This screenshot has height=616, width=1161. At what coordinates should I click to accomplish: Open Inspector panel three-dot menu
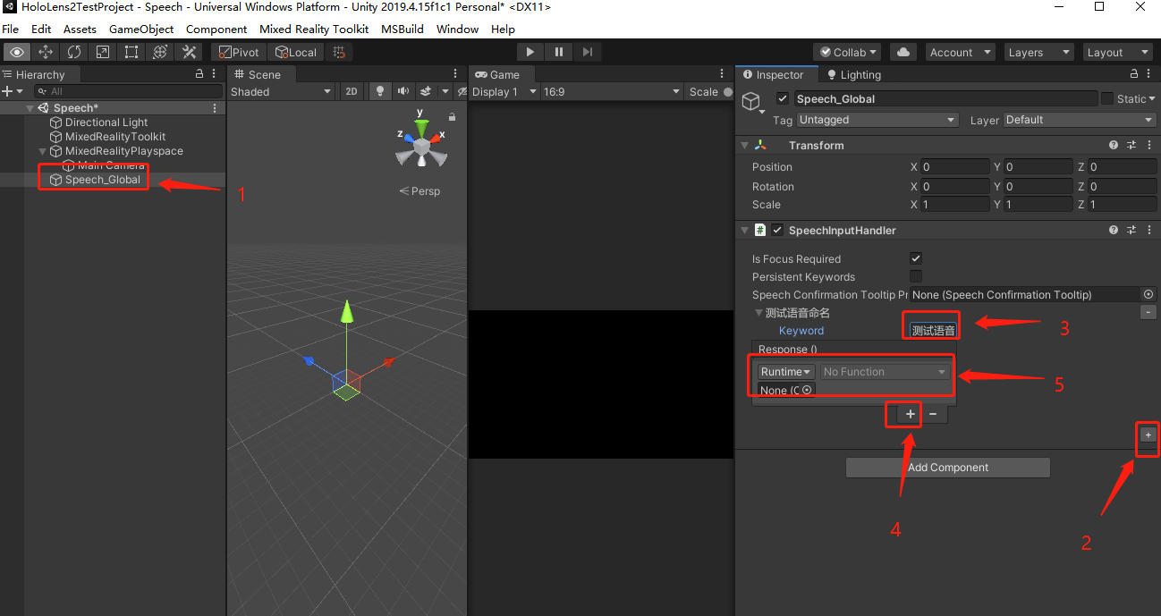click(1149, 74)
